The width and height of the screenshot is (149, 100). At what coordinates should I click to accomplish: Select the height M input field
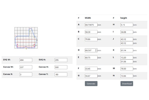pyautogui.click(x=127, y=69)
